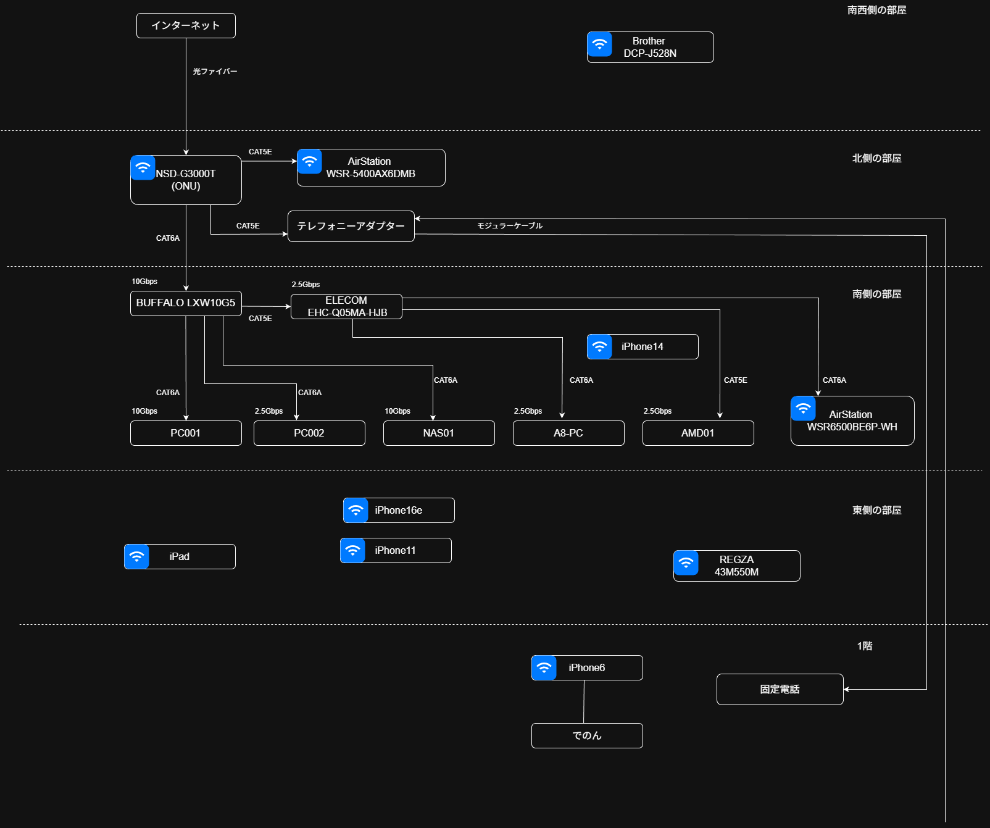Click the Wi-Fi icon on iPhone6
990x828 pixels.
tap(544, 667)
